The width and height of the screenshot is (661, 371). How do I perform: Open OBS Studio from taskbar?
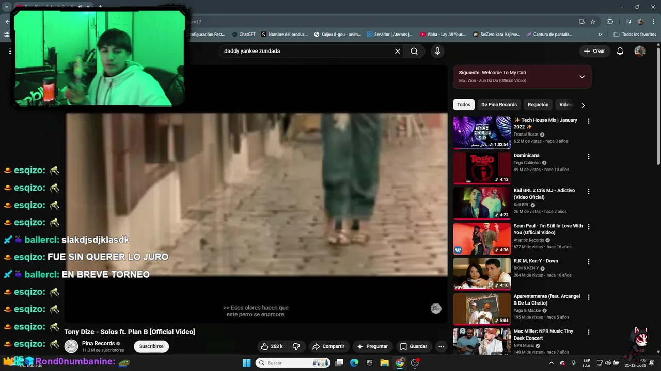pyautogui.click(x=415, y=363)
